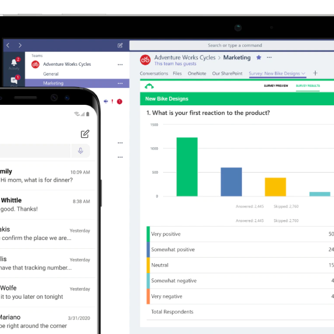Click the Adventure Works Cycles logo in channel header
Screen dimensions: 334x334
click(145, 60)
